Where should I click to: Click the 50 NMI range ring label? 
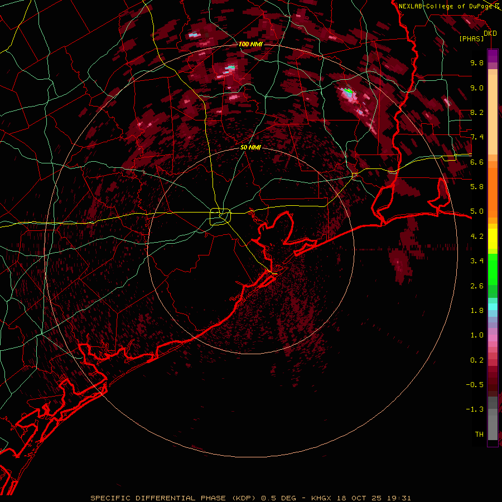tap(250, 147)
